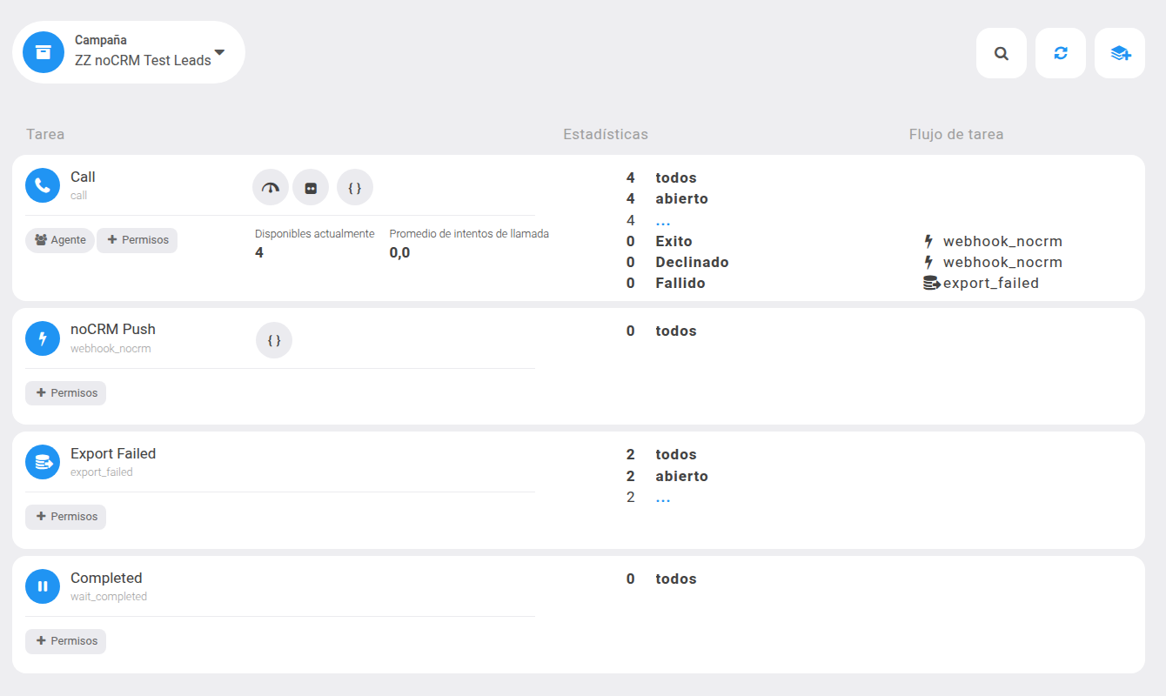1166x696 pixels.
Task: Open the Campaña dropdown arrow
Action: click(x=219, y=52)
